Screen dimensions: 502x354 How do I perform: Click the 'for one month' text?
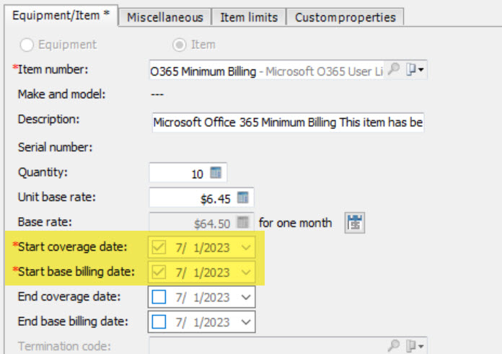coord(295,223)
